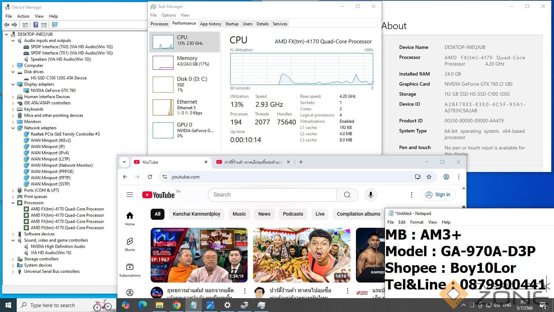This screenshot has height=312, width=554.
Task: Open the Options menu in Task Manager
Action: [x=169, y=15]
